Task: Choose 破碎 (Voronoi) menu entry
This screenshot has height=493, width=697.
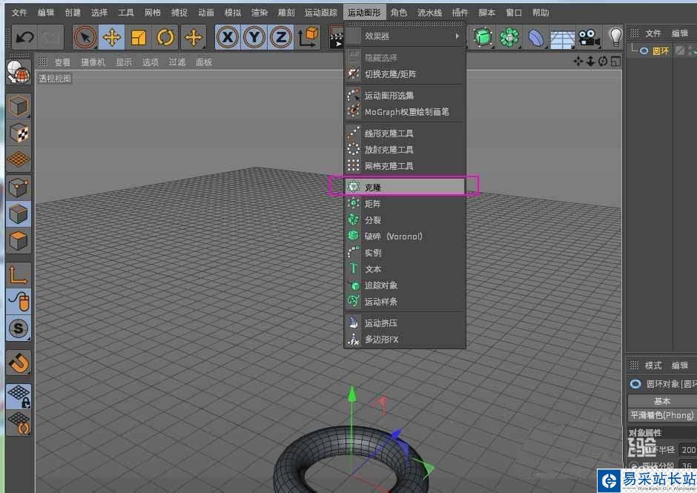Action: (x=405, y=236)
